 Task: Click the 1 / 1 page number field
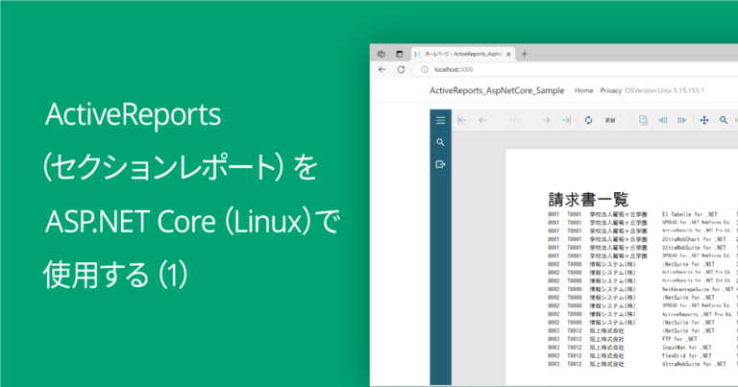coord(514,120)
